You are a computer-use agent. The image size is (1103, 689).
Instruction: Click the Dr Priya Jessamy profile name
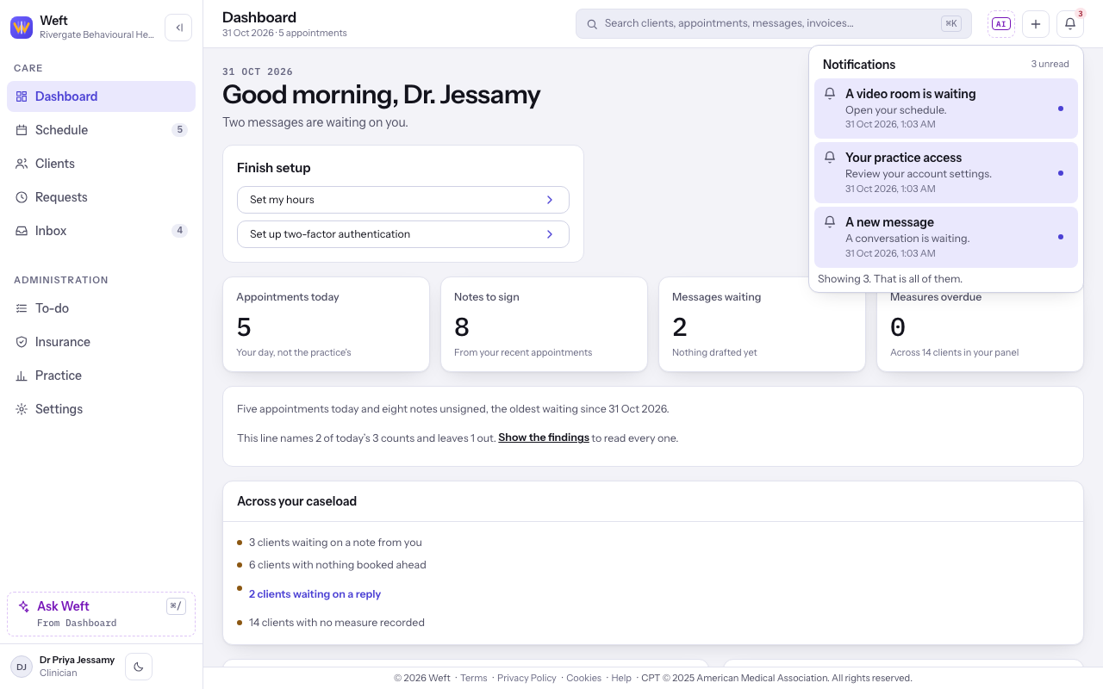(77, 660)
